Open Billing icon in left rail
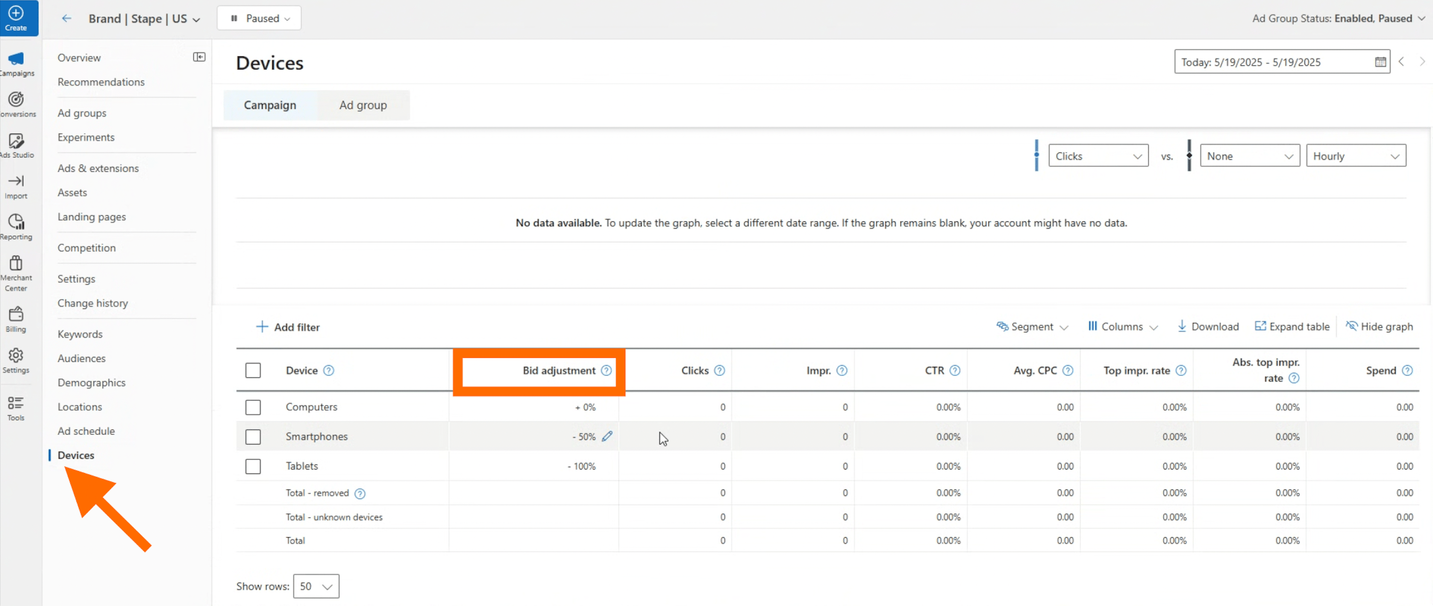Screen dimensions: 1433x606 16,314
